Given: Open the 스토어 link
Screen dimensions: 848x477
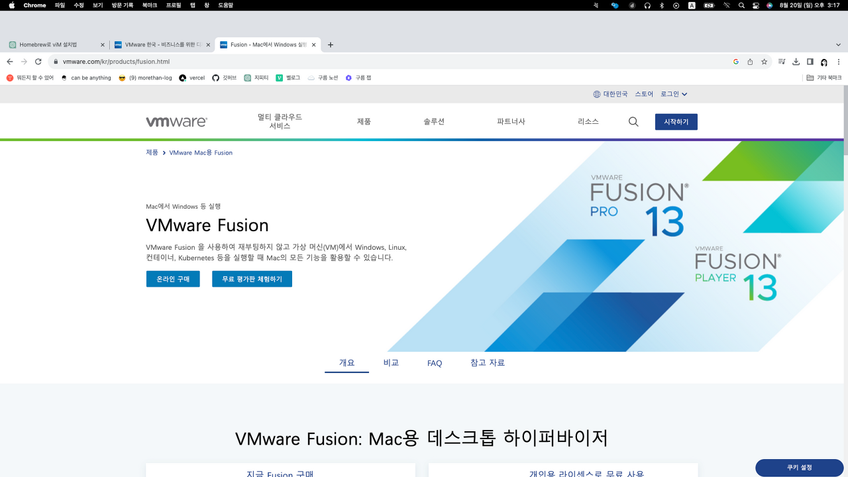Looking at the screenshot, I should [x=644, y=94].
